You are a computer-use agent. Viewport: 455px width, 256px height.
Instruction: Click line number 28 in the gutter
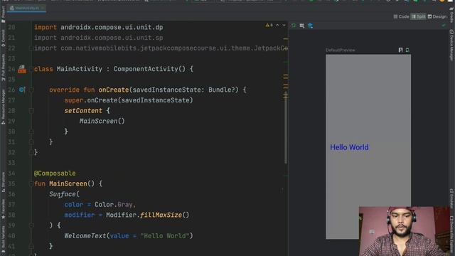pos(11,111)
